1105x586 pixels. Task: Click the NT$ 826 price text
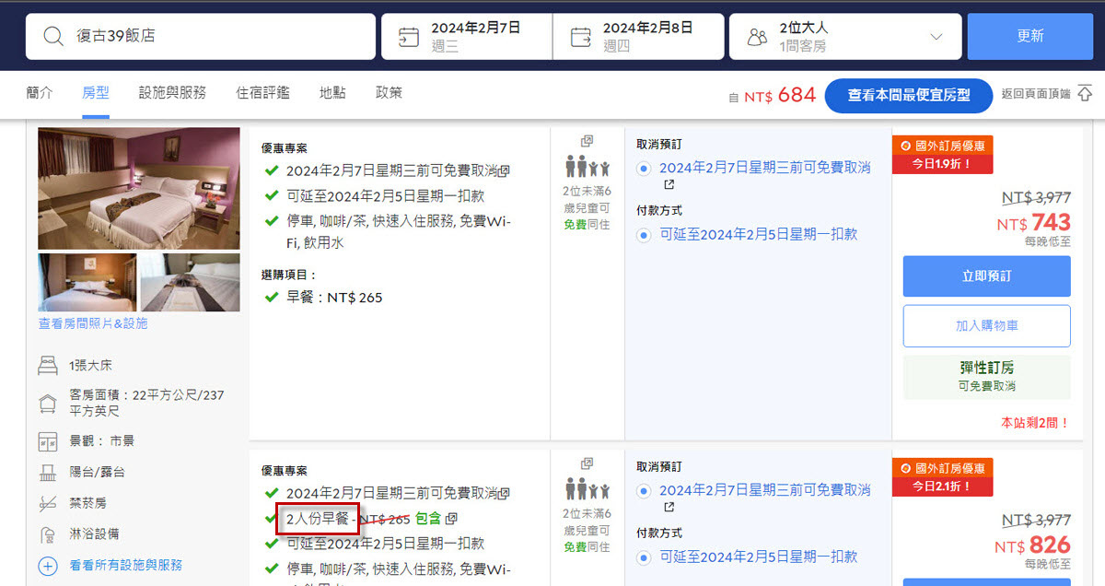coord(1032,545)
